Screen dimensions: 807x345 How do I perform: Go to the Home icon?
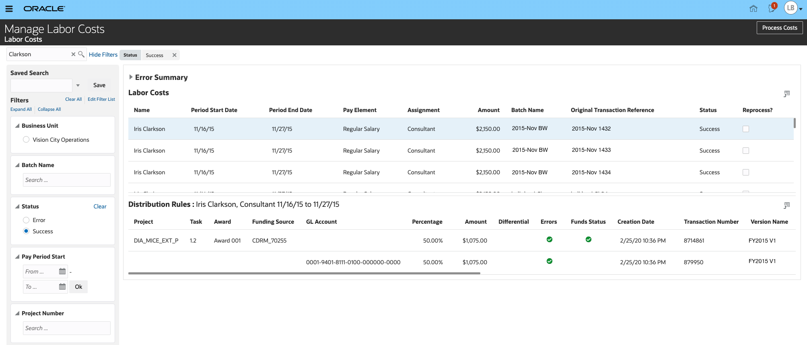point(753,8)
